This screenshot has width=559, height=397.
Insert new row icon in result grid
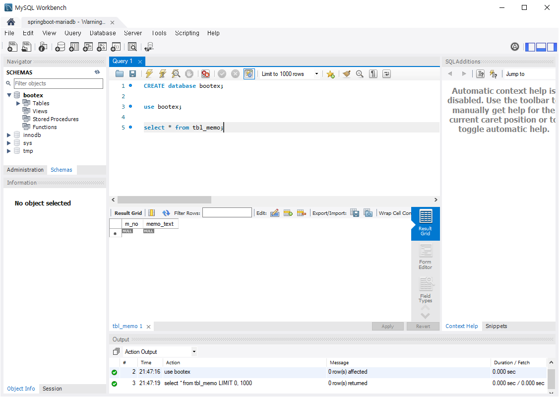tap(288, 213)
